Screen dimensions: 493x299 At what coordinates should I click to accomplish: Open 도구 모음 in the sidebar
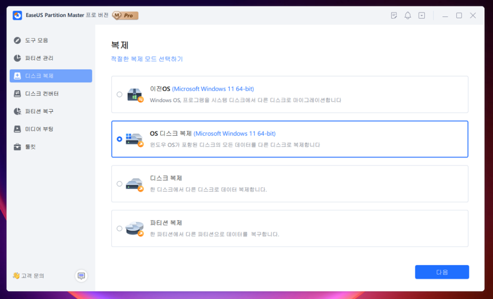coord(51,40)
